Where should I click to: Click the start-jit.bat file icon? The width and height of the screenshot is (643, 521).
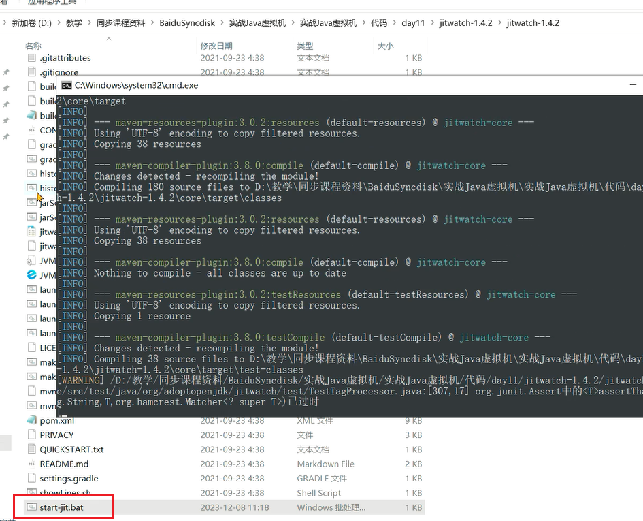(x=31, y=507)
